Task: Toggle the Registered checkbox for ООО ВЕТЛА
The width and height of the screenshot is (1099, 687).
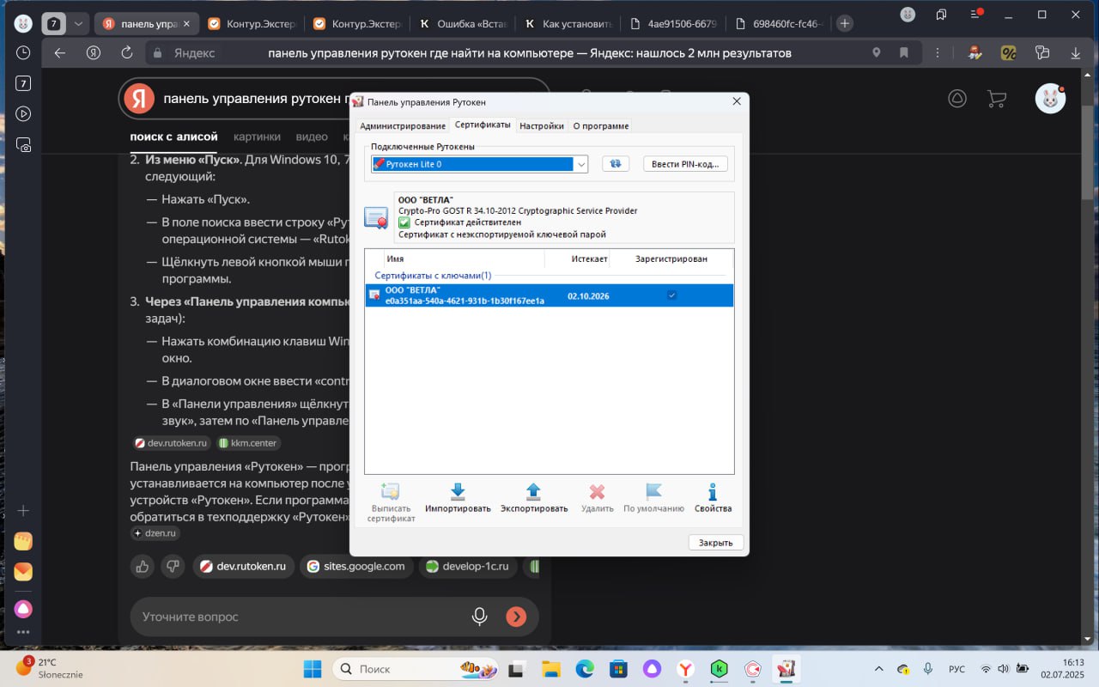Action: tap(671, 295)
